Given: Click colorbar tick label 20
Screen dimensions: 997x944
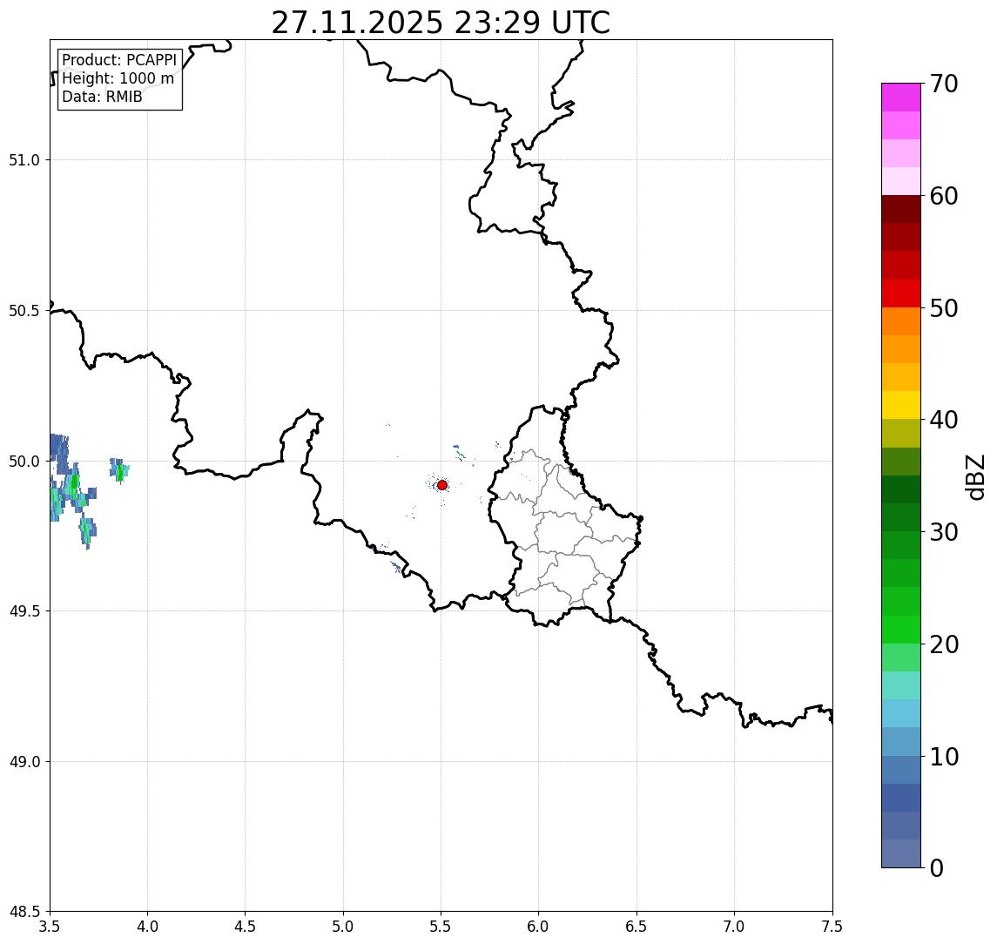Looking at the screenshot, I should pos(944,644).
